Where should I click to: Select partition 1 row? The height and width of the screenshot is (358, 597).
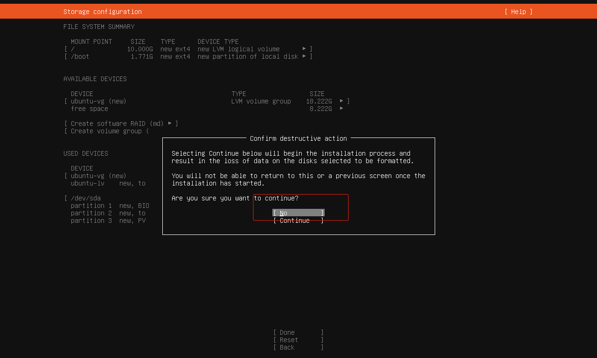click(110, 206)
